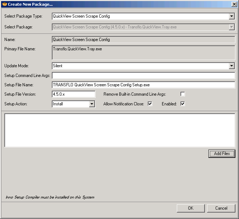Screen dimensions: 239x219
Task: Close the Create New Package dialog
Action: (x=234, y=4)
